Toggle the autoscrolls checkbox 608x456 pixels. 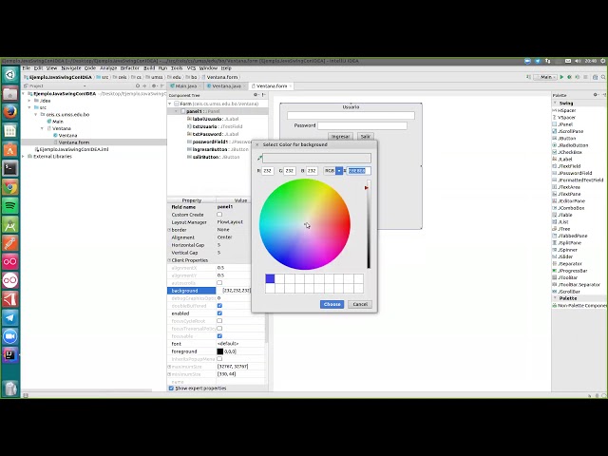point(219,283)
